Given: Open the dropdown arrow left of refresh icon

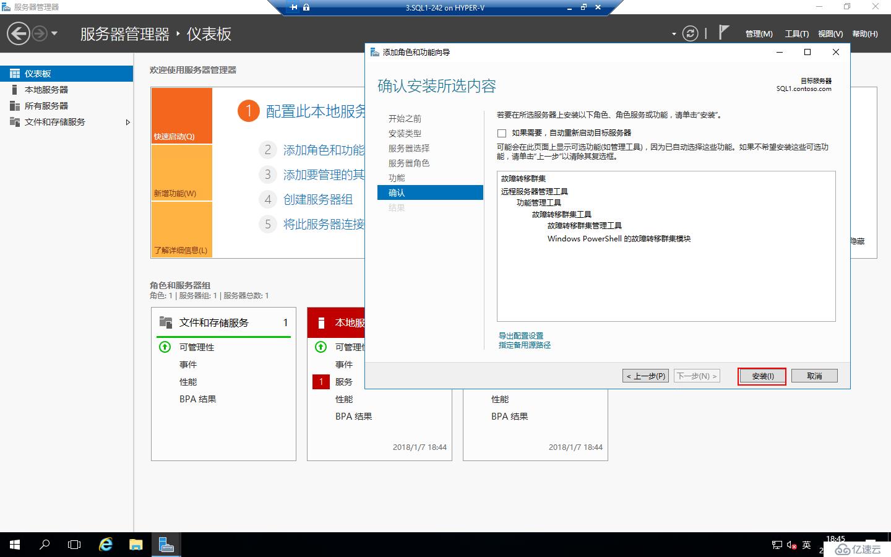Looking at the screenshot, I should point(674,34).
